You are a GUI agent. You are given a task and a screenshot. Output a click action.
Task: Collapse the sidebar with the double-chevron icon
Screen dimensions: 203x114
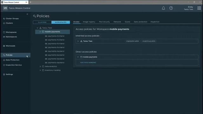[27, 14]
